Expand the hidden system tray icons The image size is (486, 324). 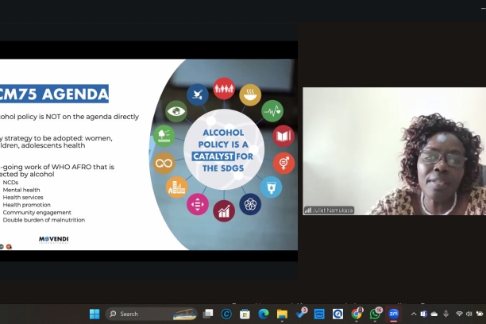pos(413,314)
